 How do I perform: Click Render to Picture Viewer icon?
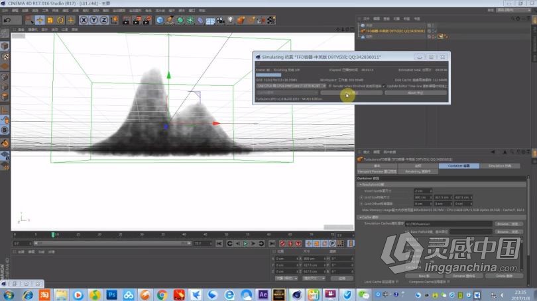137,20
